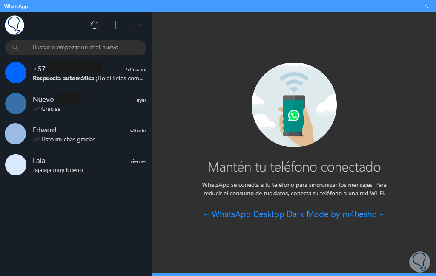Open the avatar of the +57 contact
This screenshot has height=276, width=436.
16,73
